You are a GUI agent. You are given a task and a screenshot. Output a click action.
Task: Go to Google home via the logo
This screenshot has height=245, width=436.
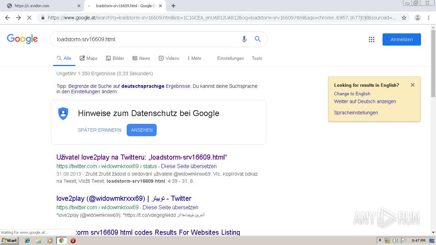coord(22,39)
